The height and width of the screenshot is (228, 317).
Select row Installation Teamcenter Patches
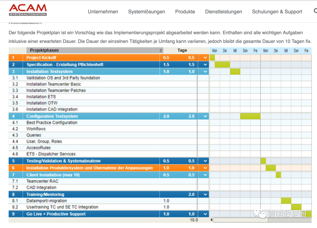[109, 90]
